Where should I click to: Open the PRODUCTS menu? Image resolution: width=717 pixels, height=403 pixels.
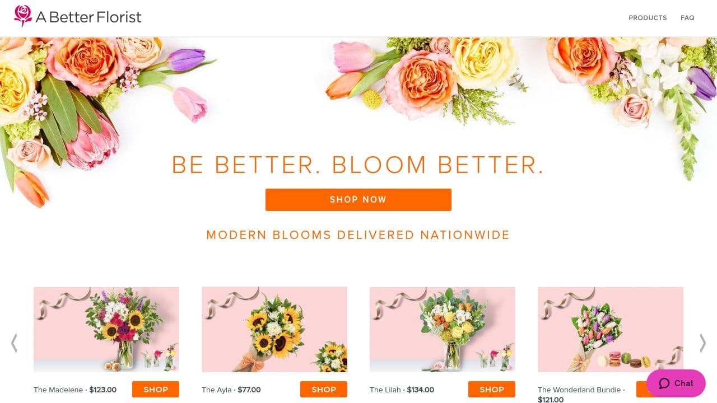coord(648,17)
